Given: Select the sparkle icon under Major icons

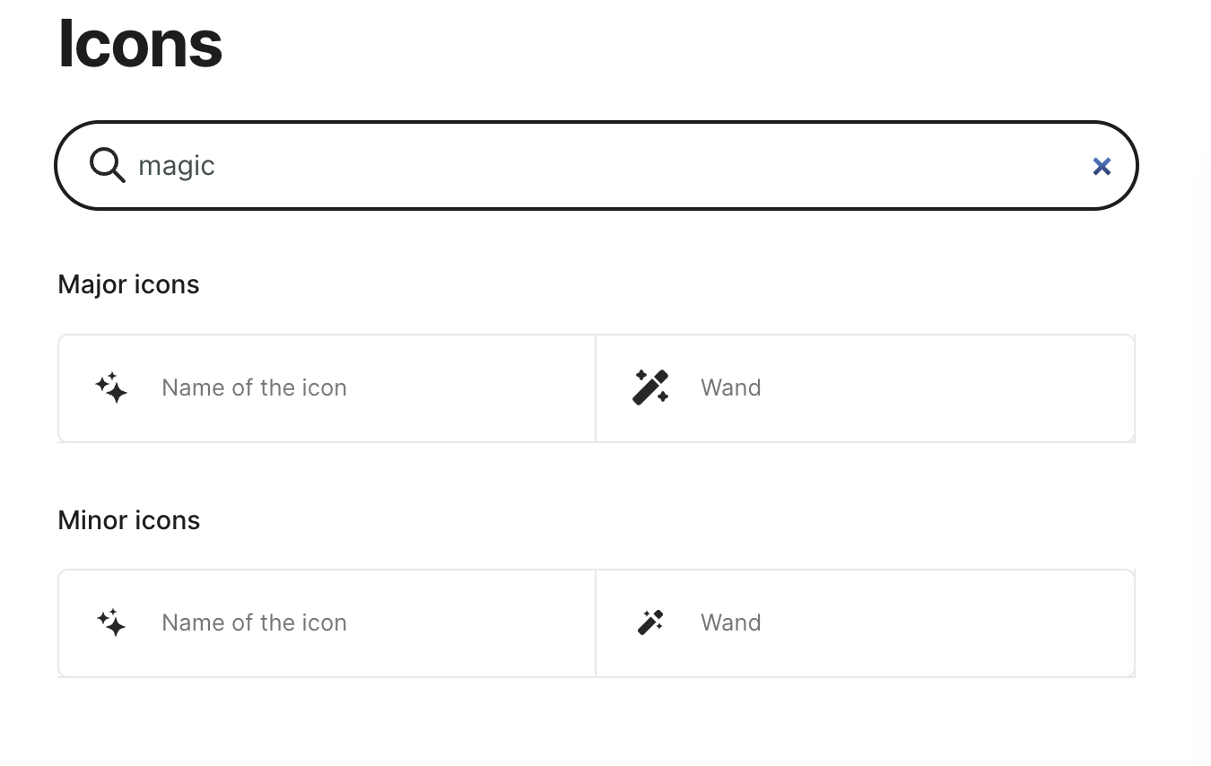Looking at the screenshot, I should click(x=111, y=388).
